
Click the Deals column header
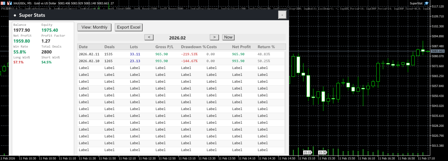pyautogui.click(x=109, y=47)
